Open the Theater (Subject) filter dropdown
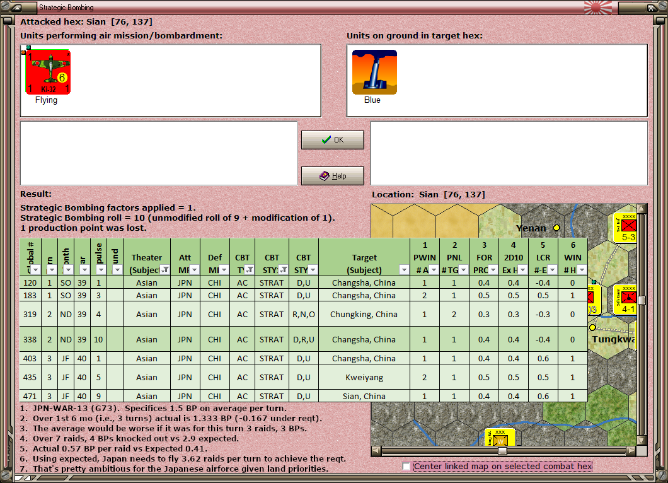668x483 pixels. click(165, 270)
